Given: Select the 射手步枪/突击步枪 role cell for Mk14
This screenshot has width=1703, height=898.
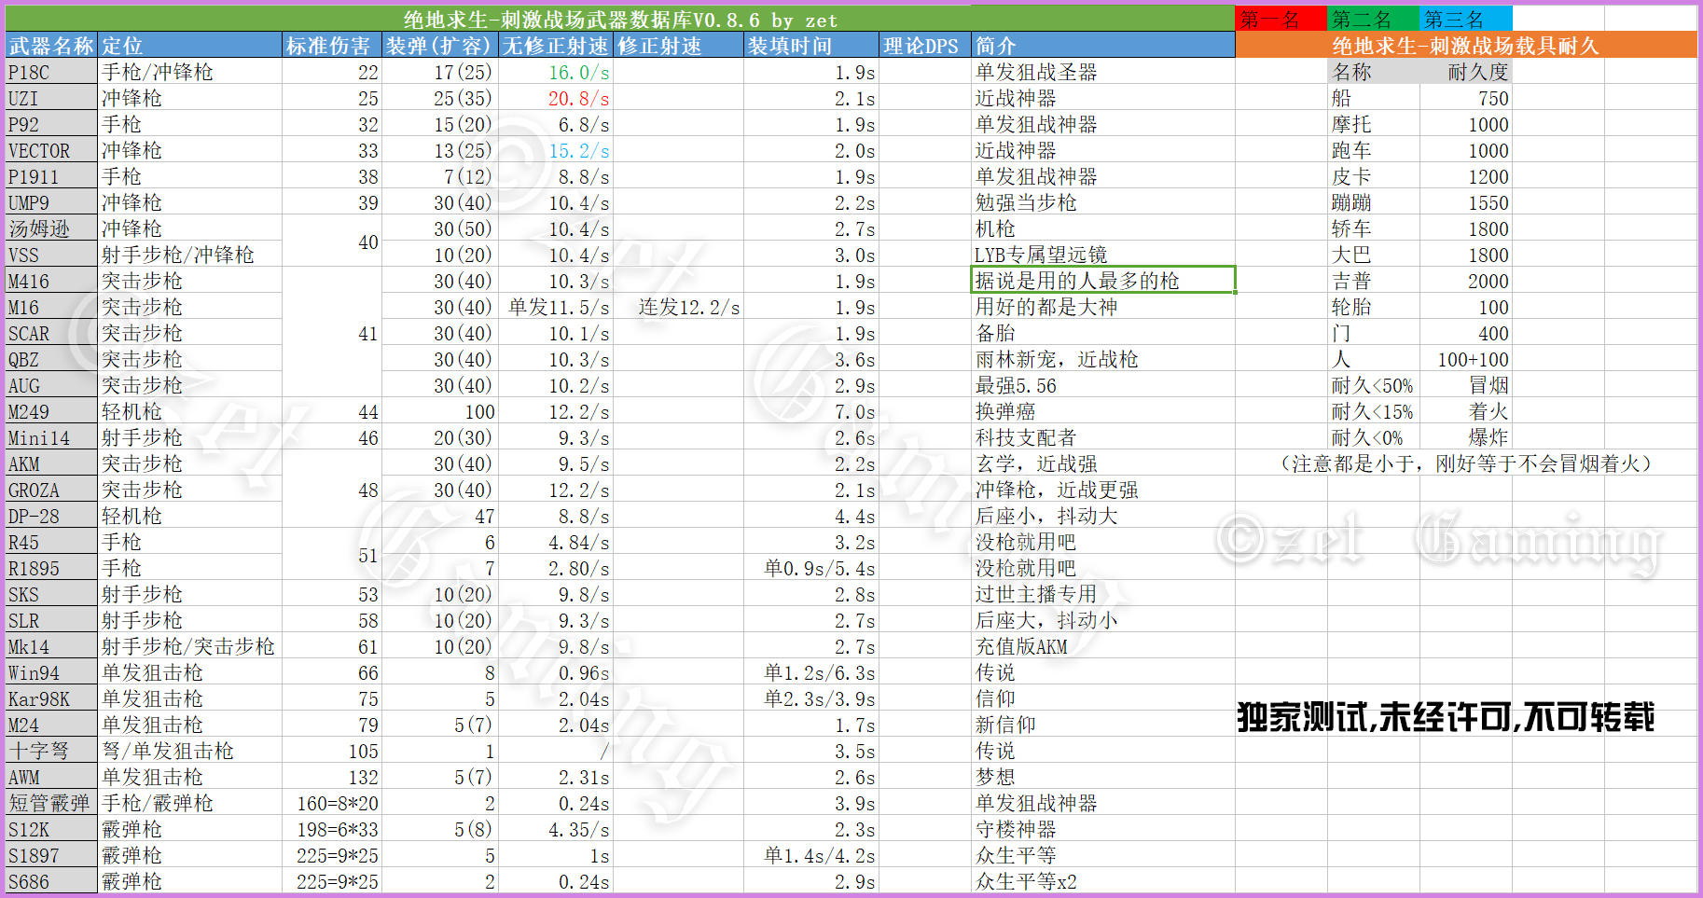Looking at the screenshot, I should tap(189, 646).
